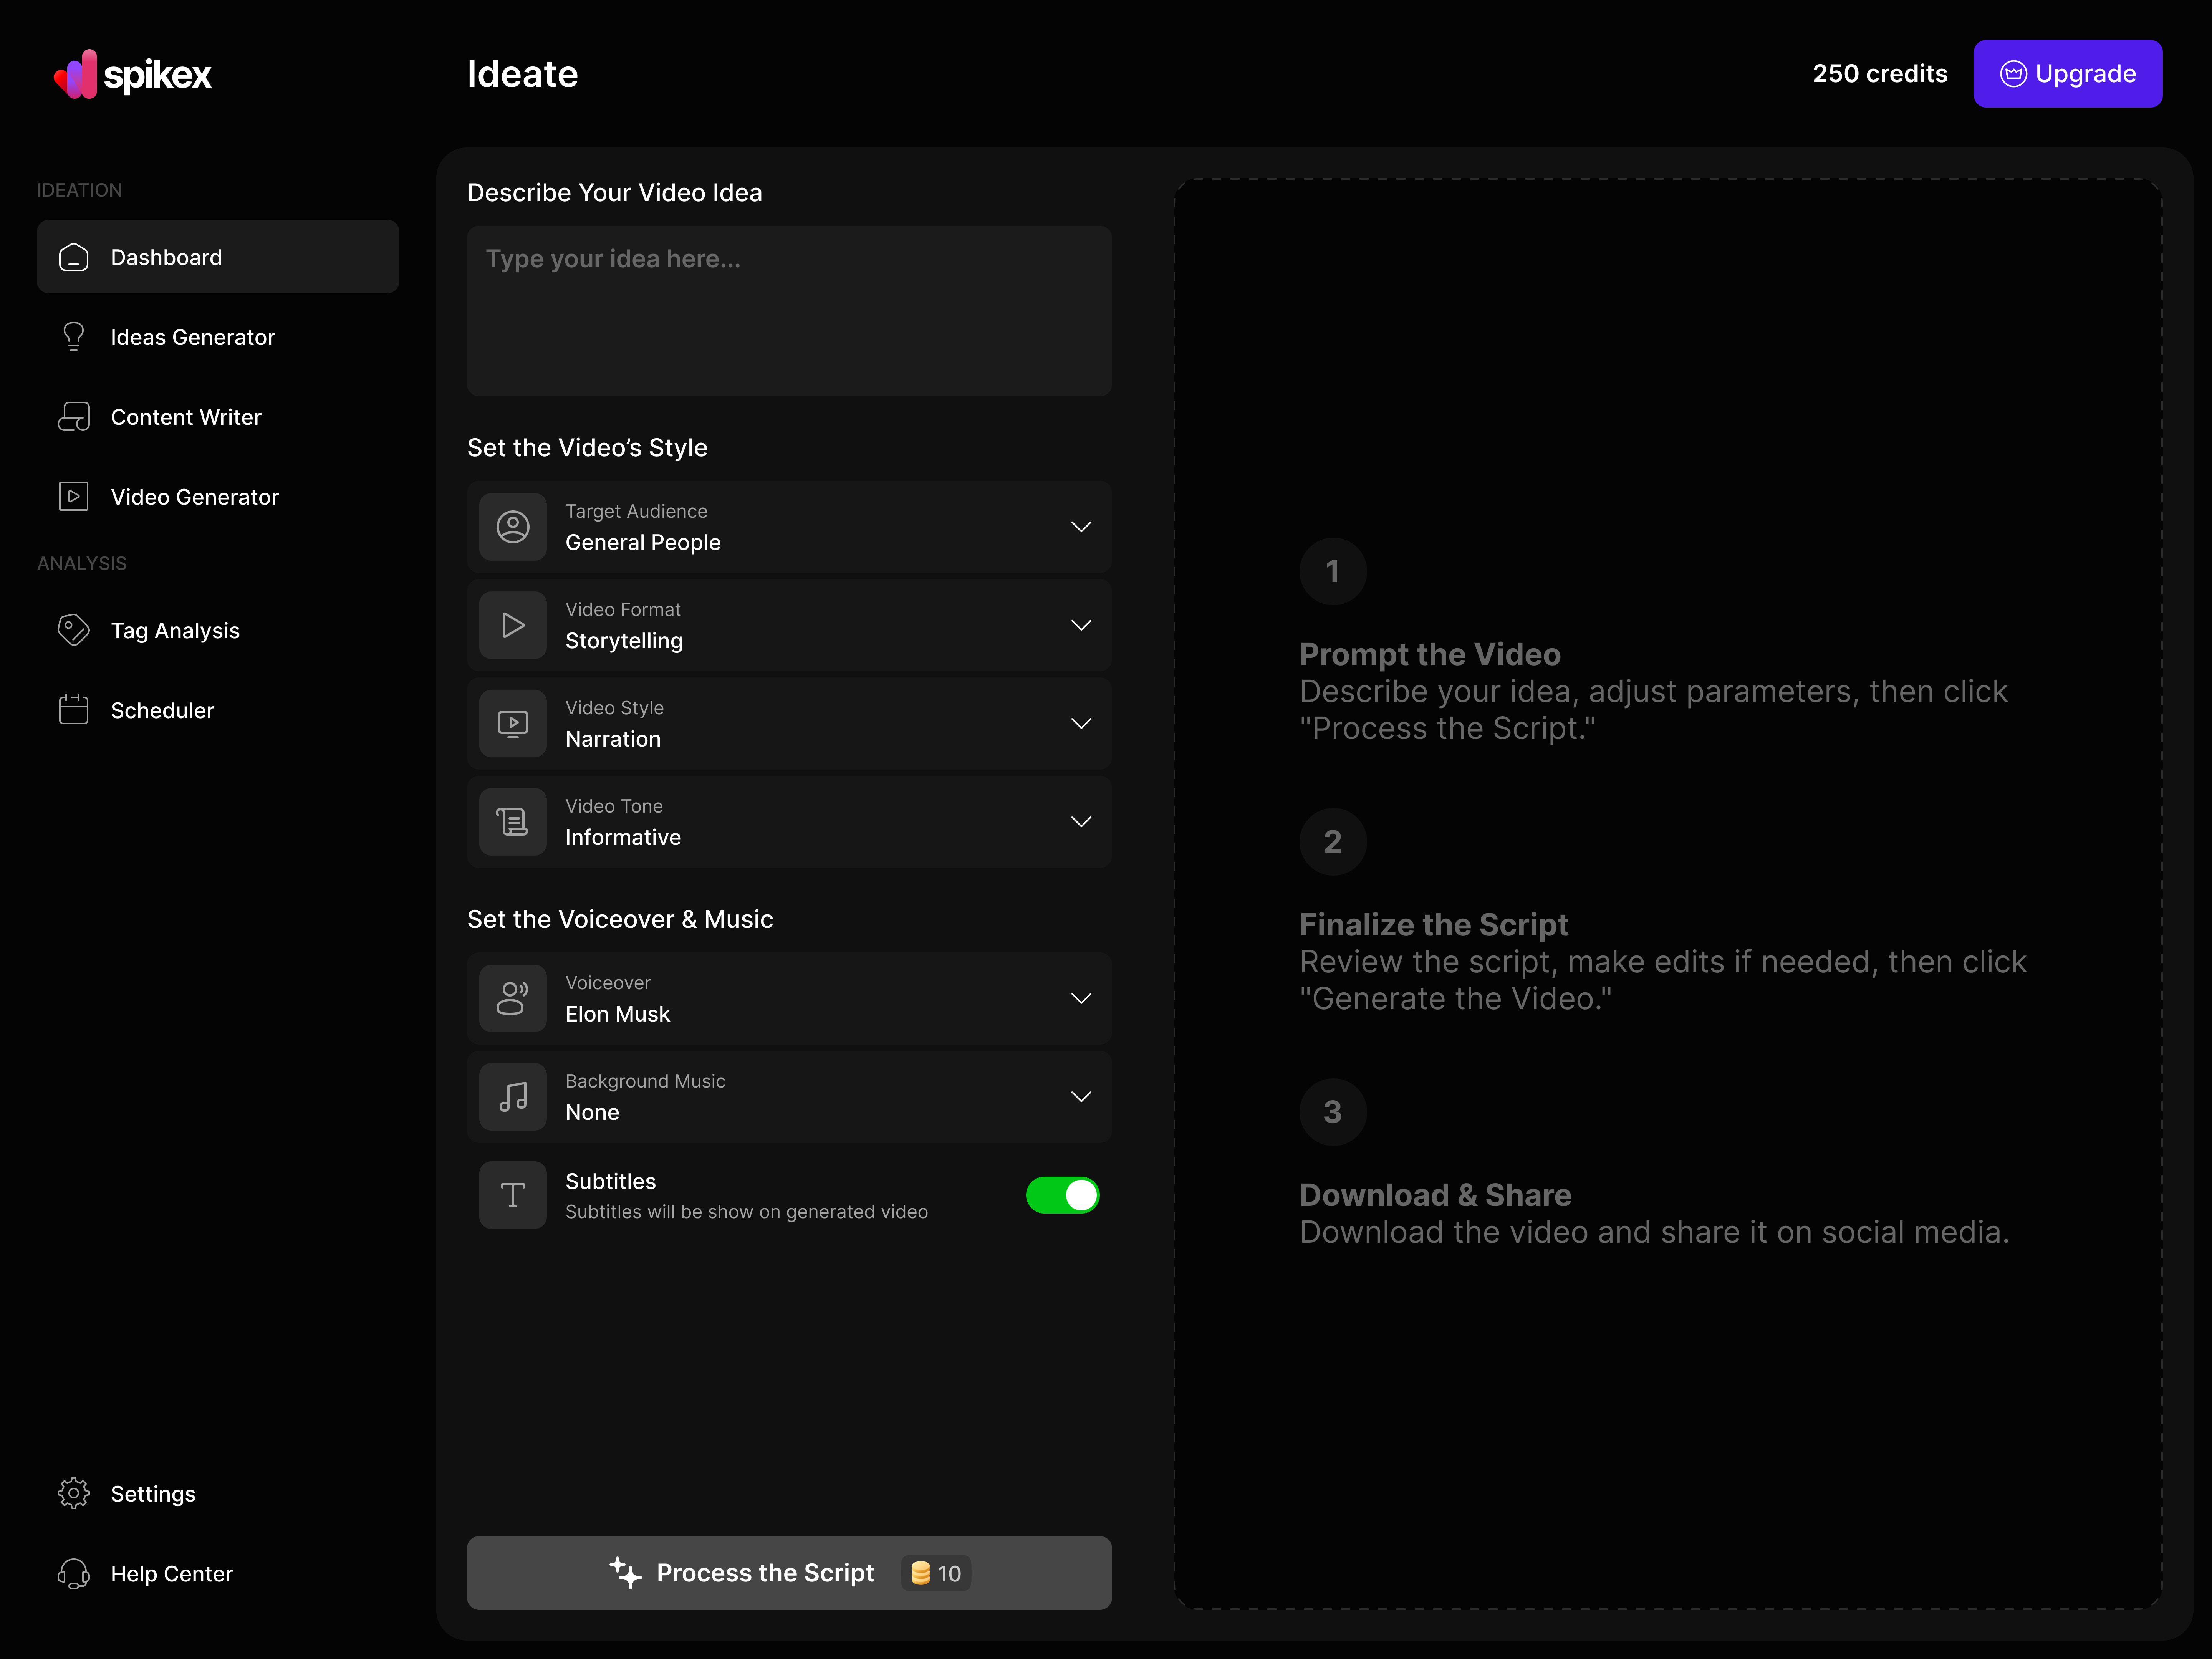Select Dashboard in the sidebar
Screen dimensions: 2212x1659
218,257
